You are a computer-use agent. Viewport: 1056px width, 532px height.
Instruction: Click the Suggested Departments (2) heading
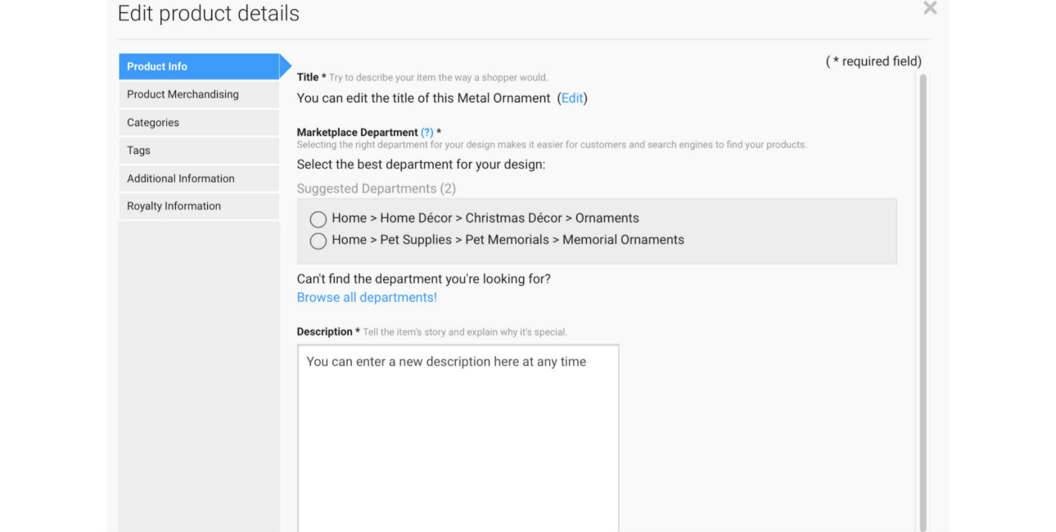(x=376, y=188)
